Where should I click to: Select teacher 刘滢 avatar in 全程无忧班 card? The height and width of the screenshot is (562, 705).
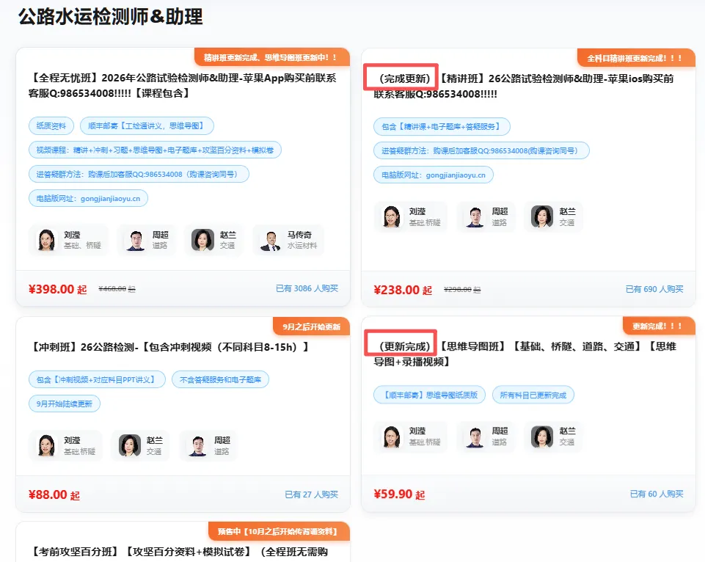point(46,240)
